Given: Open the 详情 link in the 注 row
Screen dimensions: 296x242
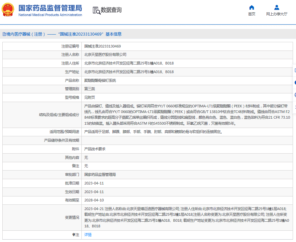Looking at the screenshot, I should click(87, 235).
